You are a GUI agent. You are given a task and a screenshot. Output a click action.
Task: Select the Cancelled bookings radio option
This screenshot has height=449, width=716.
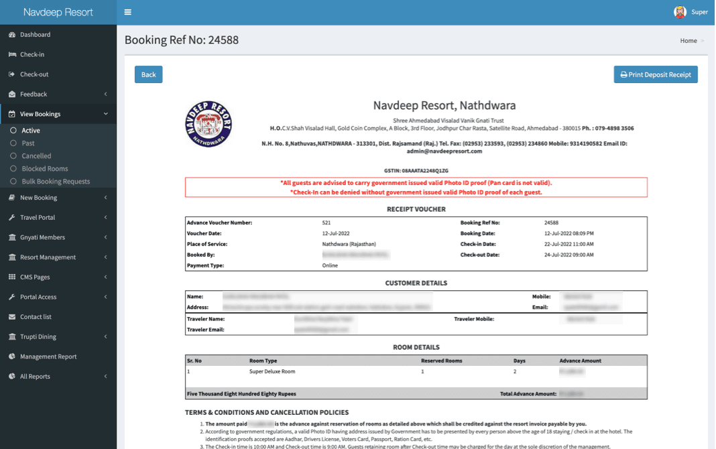point(13,156)
